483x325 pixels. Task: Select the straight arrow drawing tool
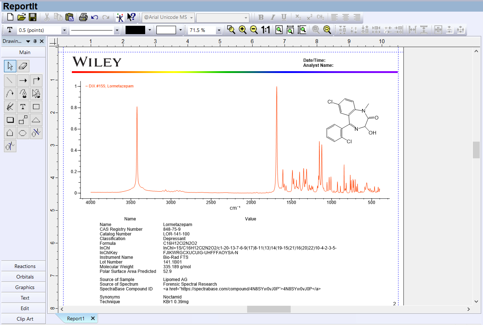23,80
